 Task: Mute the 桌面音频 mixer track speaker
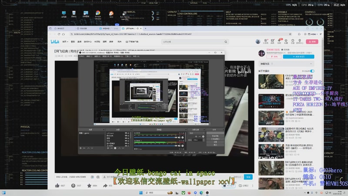[x=179, y=138]
